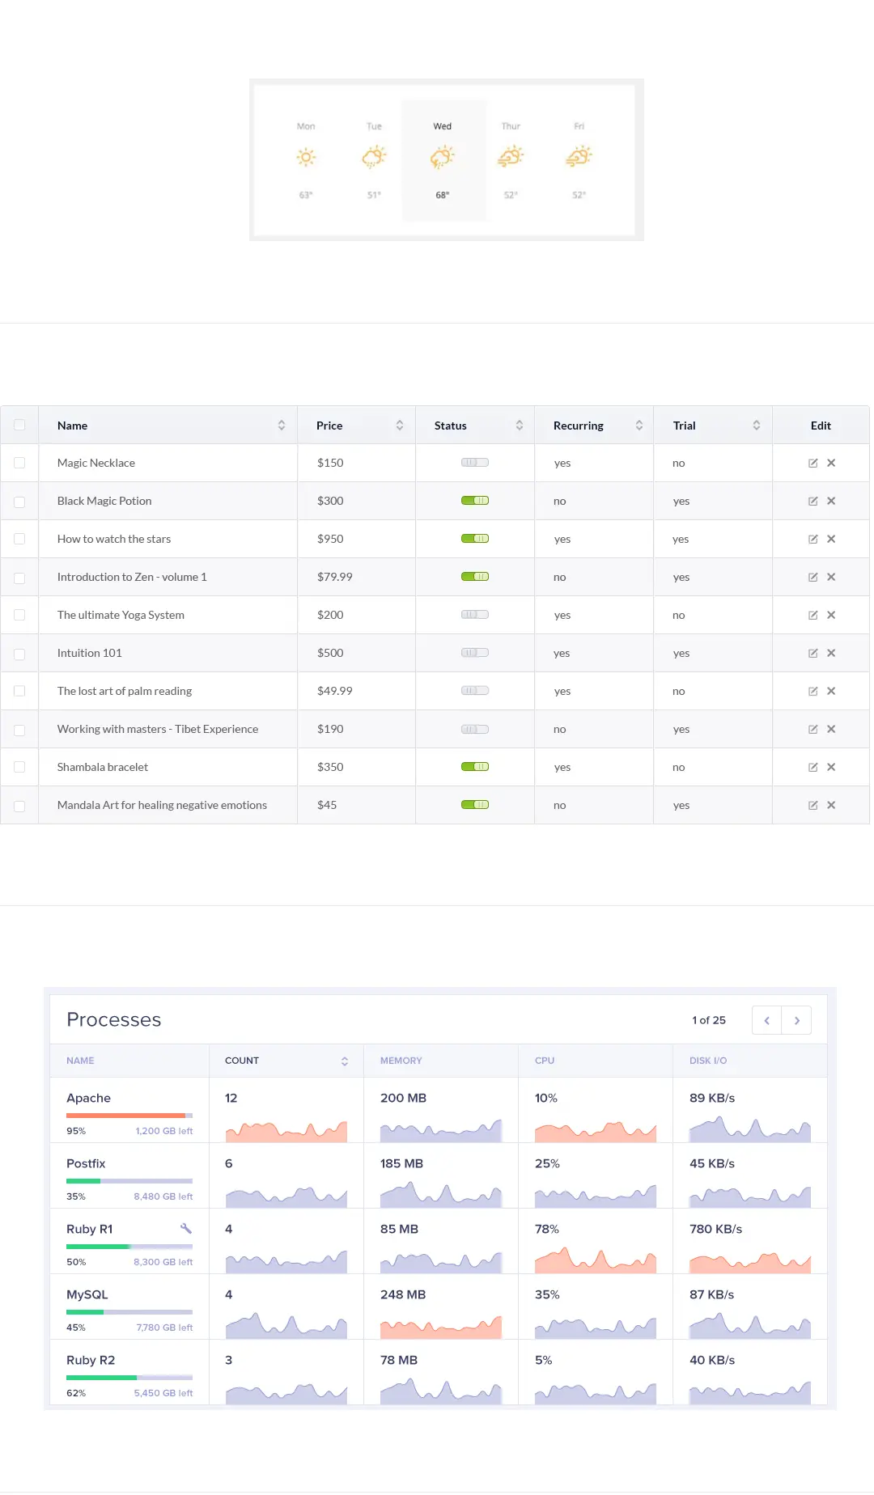Select Wednesday weather icon
Screen dimensions: 874x1495
click(x=443, y=157)
